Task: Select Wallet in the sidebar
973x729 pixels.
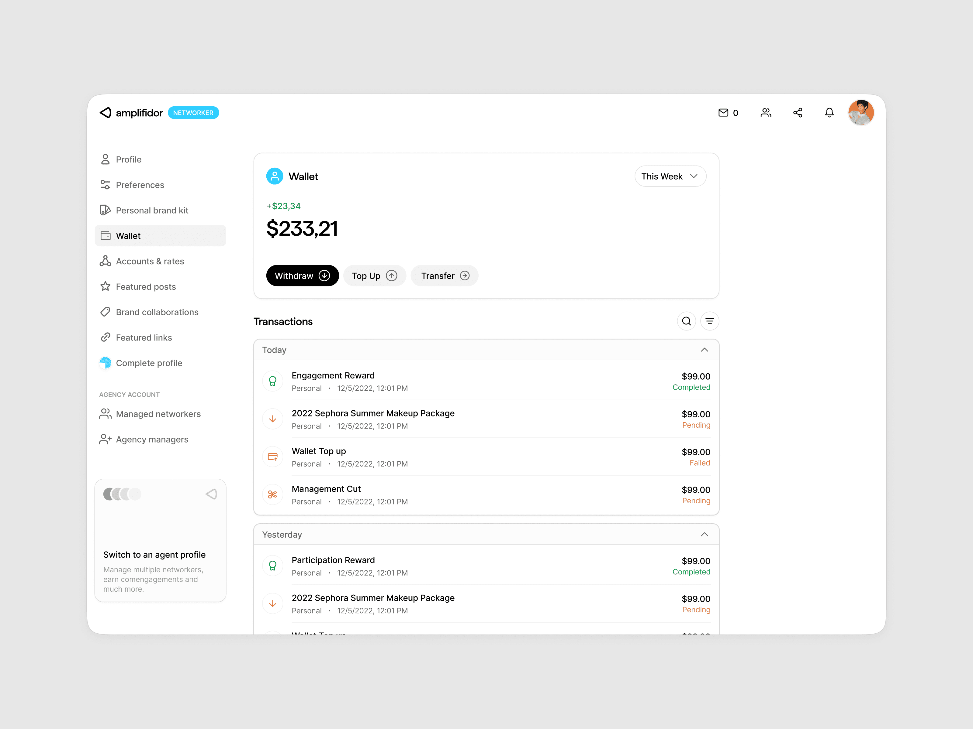Action: 160,236
